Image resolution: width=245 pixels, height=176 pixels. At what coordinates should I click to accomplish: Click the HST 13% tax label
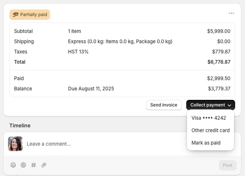point(78,52)
